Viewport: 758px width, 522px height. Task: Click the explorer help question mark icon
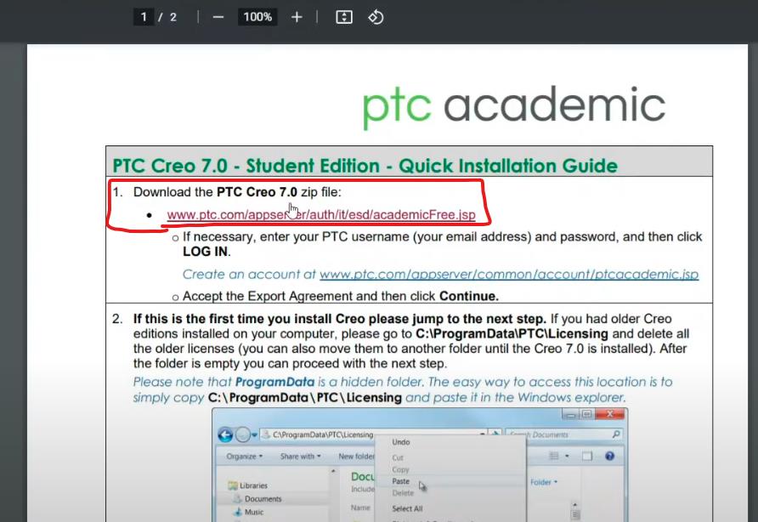click(x=609, y=457)
